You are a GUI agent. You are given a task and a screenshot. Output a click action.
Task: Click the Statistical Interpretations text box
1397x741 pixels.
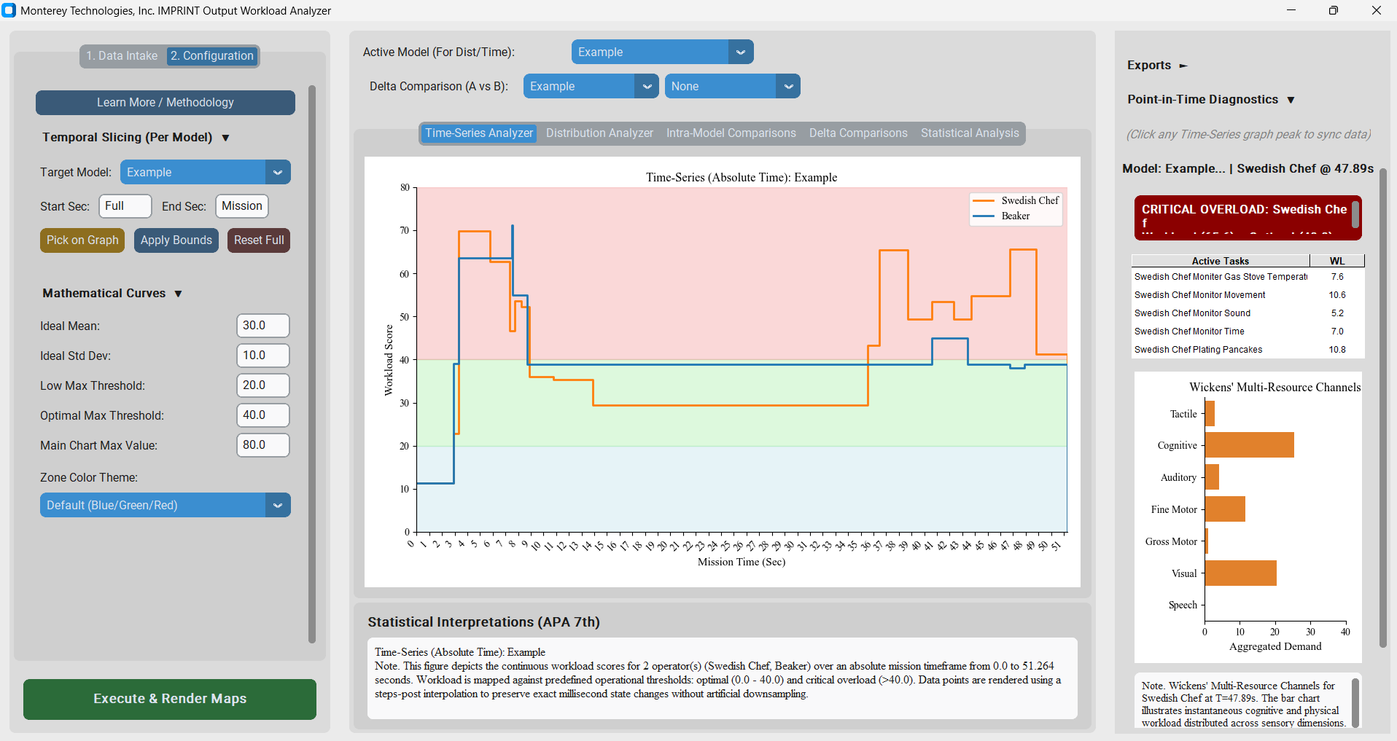point(723,678)
